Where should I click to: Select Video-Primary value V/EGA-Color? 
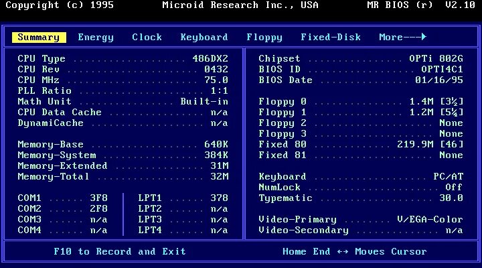(x=430, y=219)
